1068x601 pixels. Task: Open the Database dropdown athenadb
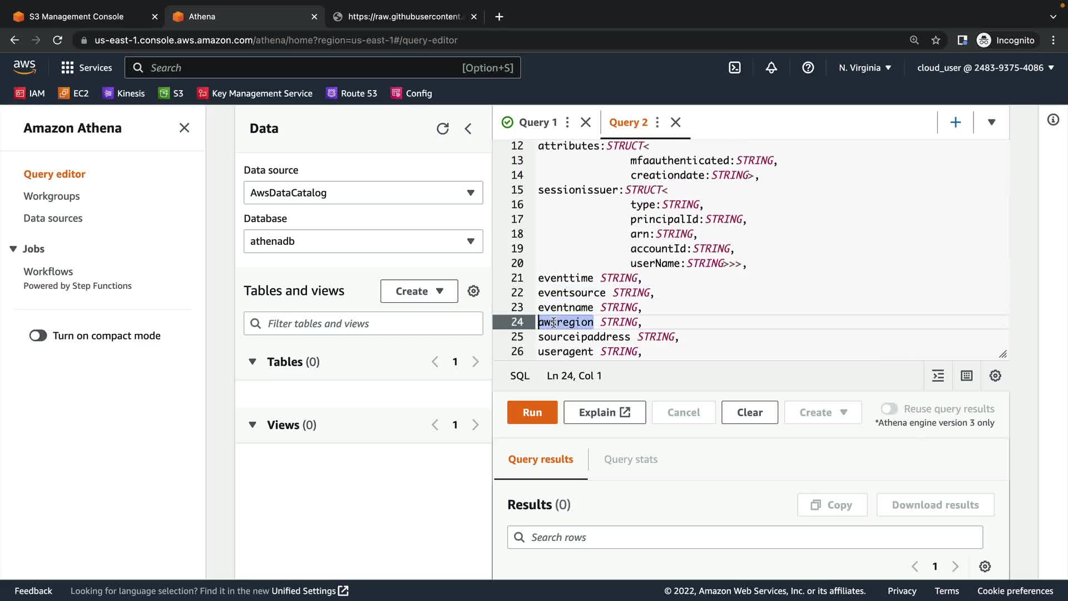coord(363,241)
